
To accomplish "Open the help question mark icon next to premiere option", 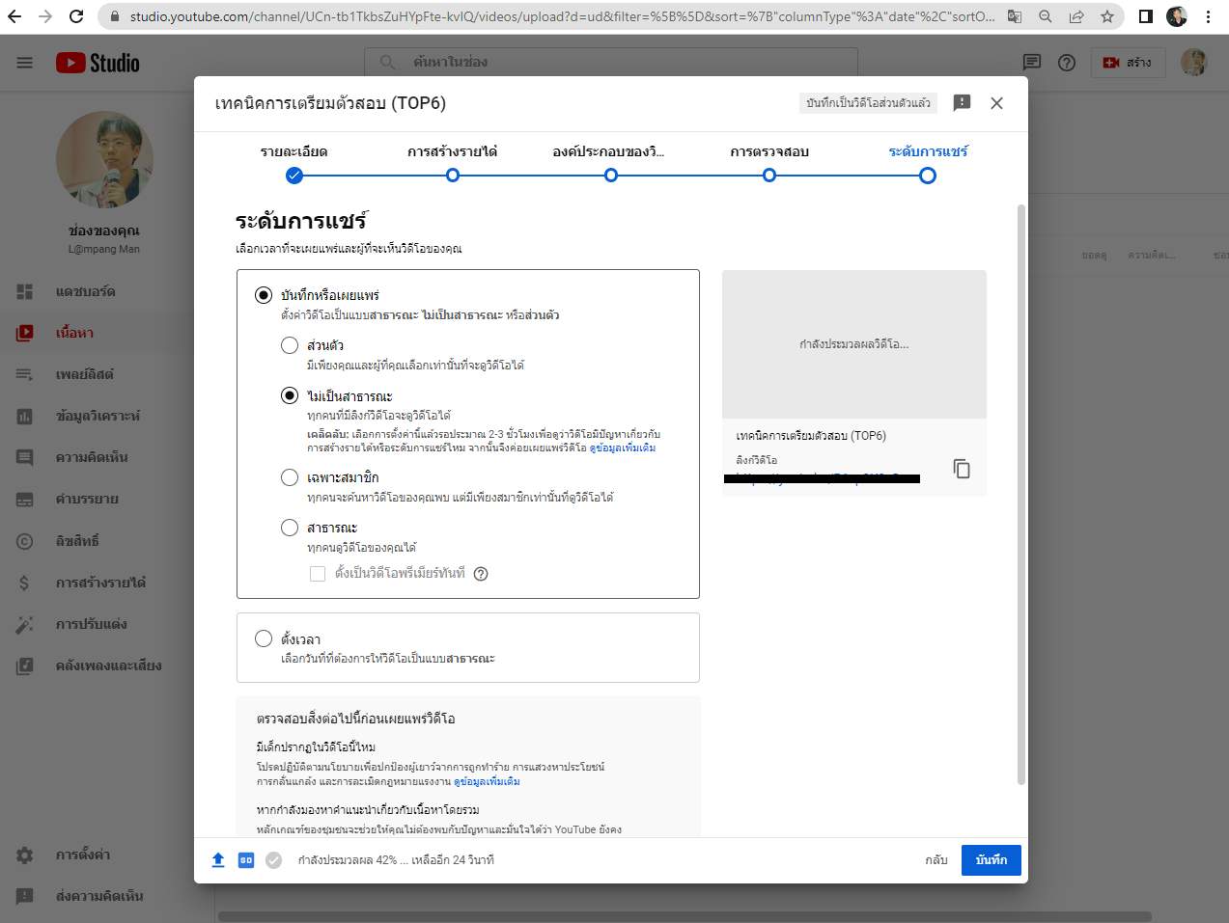I will tap(481, 574).
